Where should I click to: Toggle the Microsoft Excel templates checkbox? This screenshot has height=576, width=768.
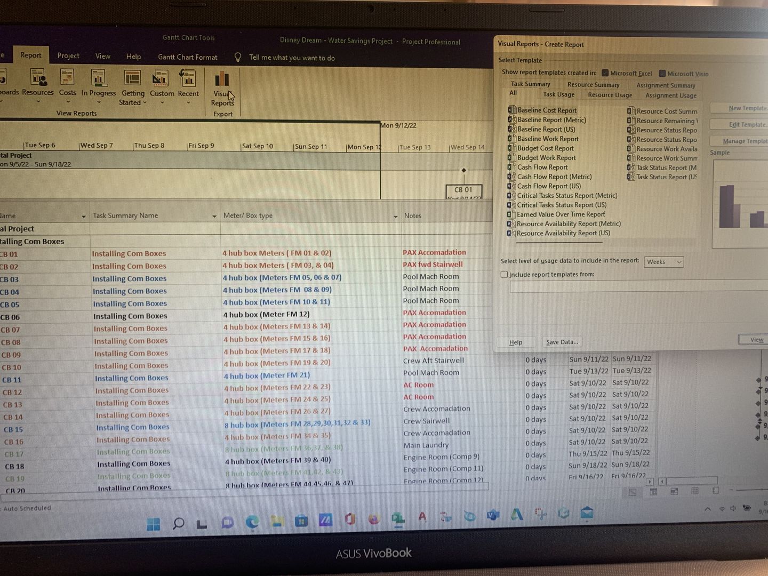pos(605,73)
